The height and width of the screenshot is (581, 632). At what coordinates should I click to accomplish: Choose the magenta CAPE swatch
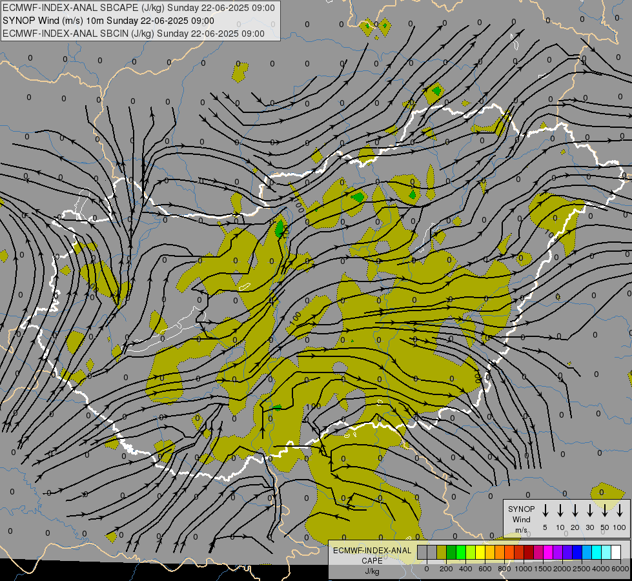(x=548, y=552)
